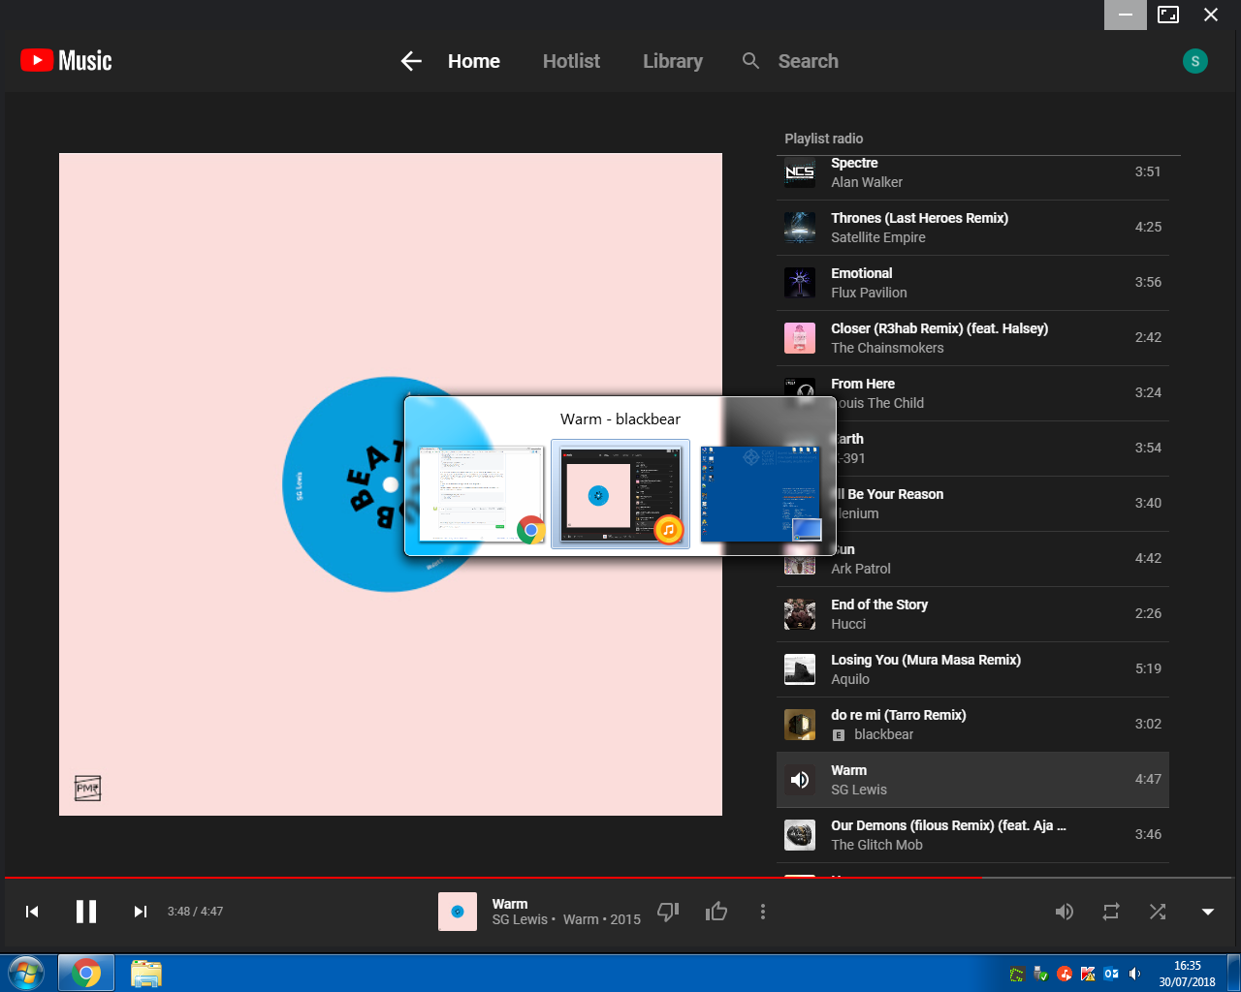Click the now-playing speaker icon beside Warm

[800, 780]
